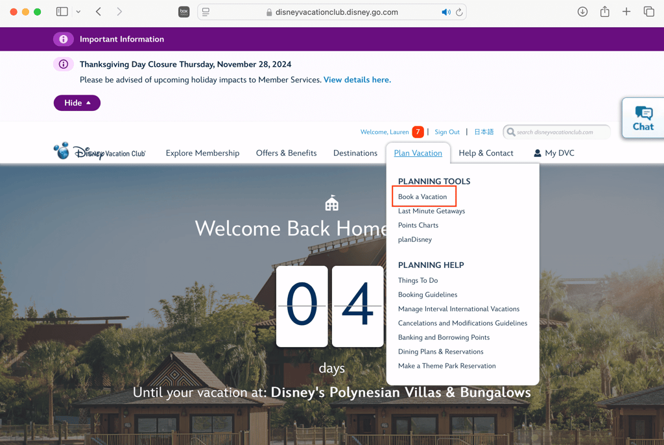The width and height of the screenshot is (664, 445).
Task: Open Things To Do
Action: click(x=418, y=280)
